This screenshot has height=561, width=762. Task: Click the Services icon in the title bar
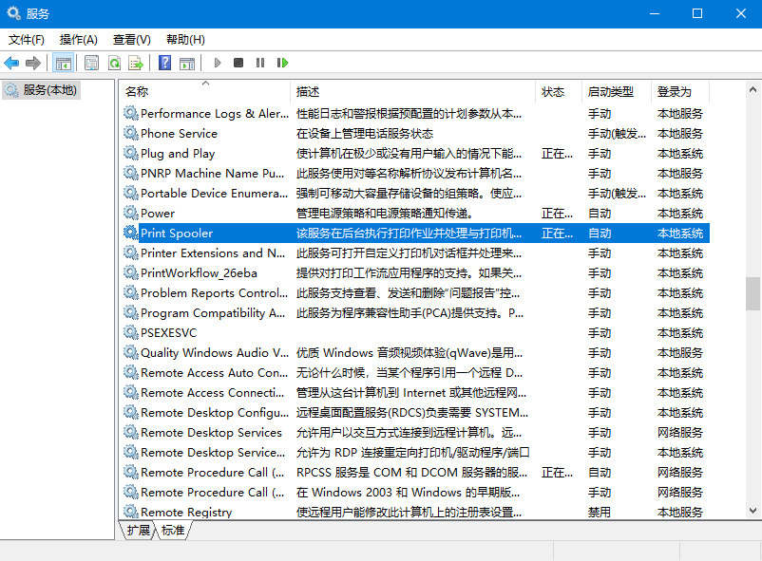click(13, 13)
